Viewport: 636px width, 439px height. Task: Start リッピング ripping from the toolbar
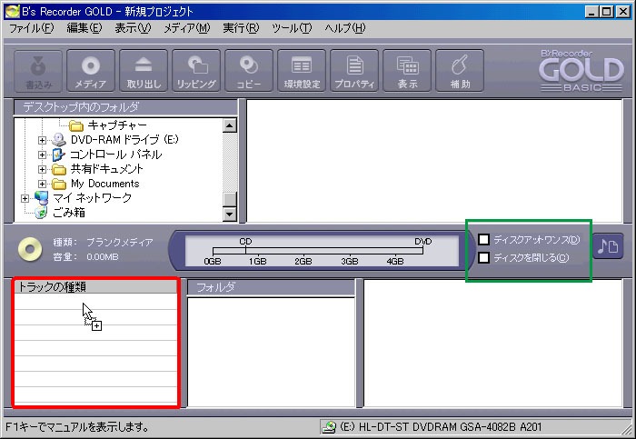196,71
